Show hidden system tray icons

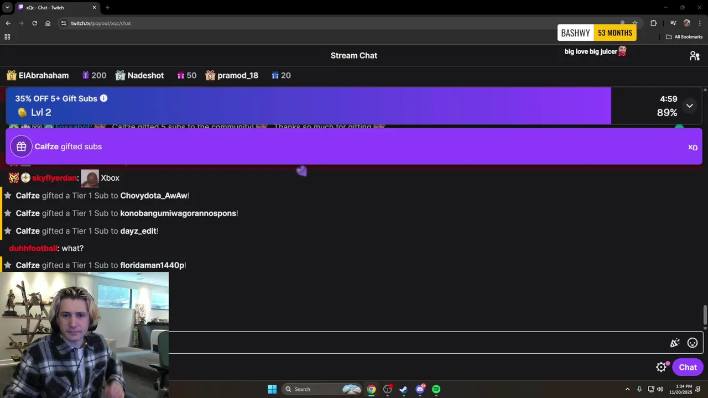click(627, 389)
